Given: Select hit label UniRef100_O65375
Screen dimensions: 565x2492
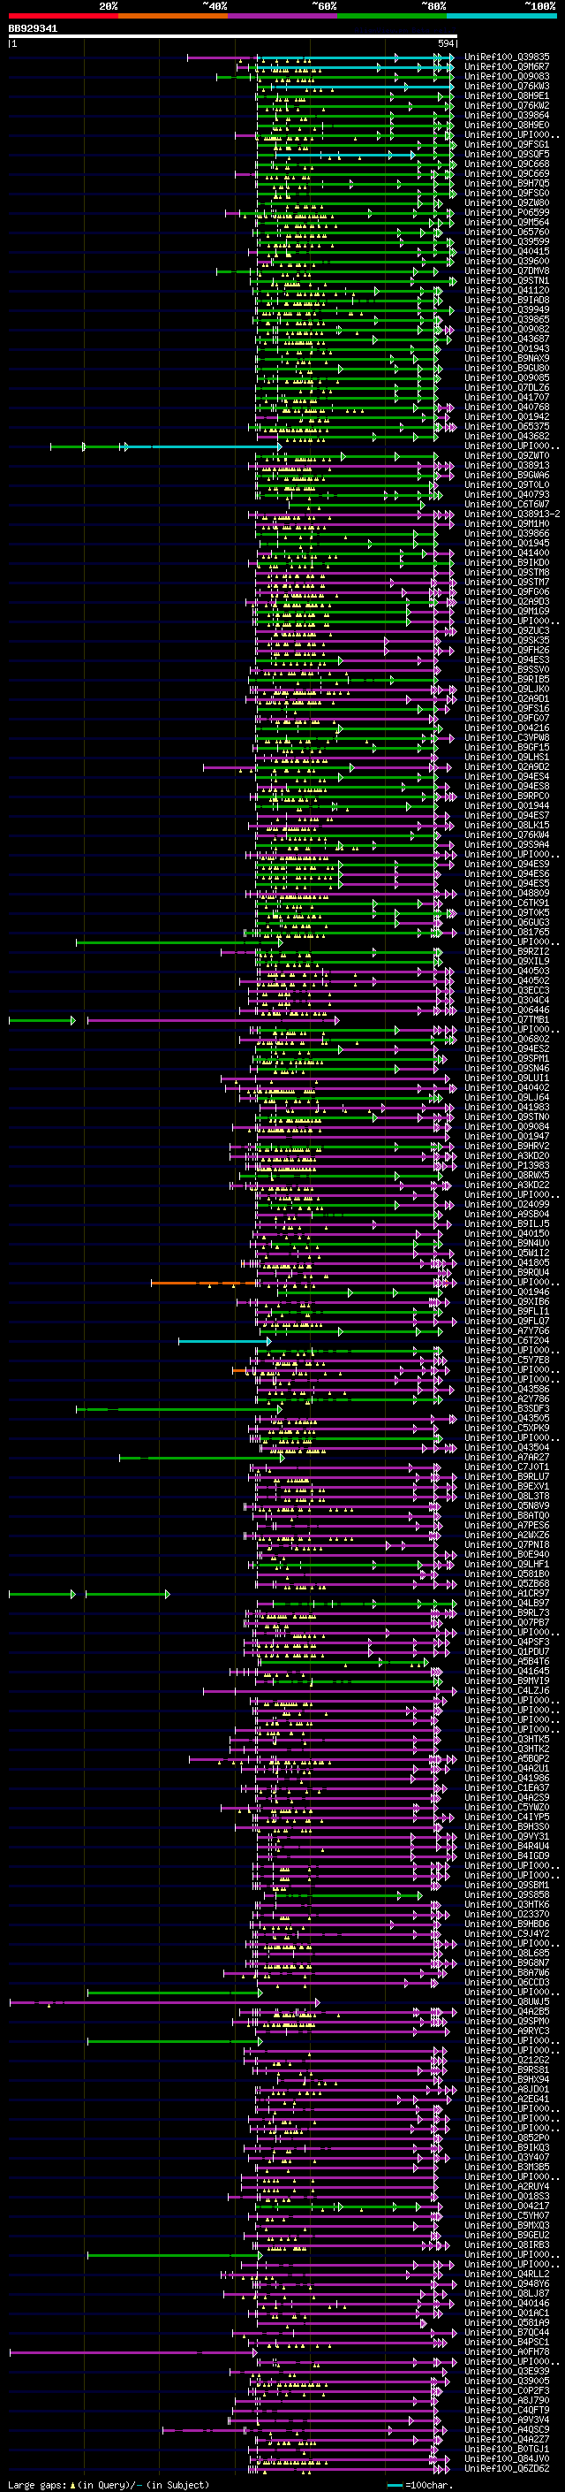Looking at the screenshot, I should pyautogui.click(x=507, y=427).
